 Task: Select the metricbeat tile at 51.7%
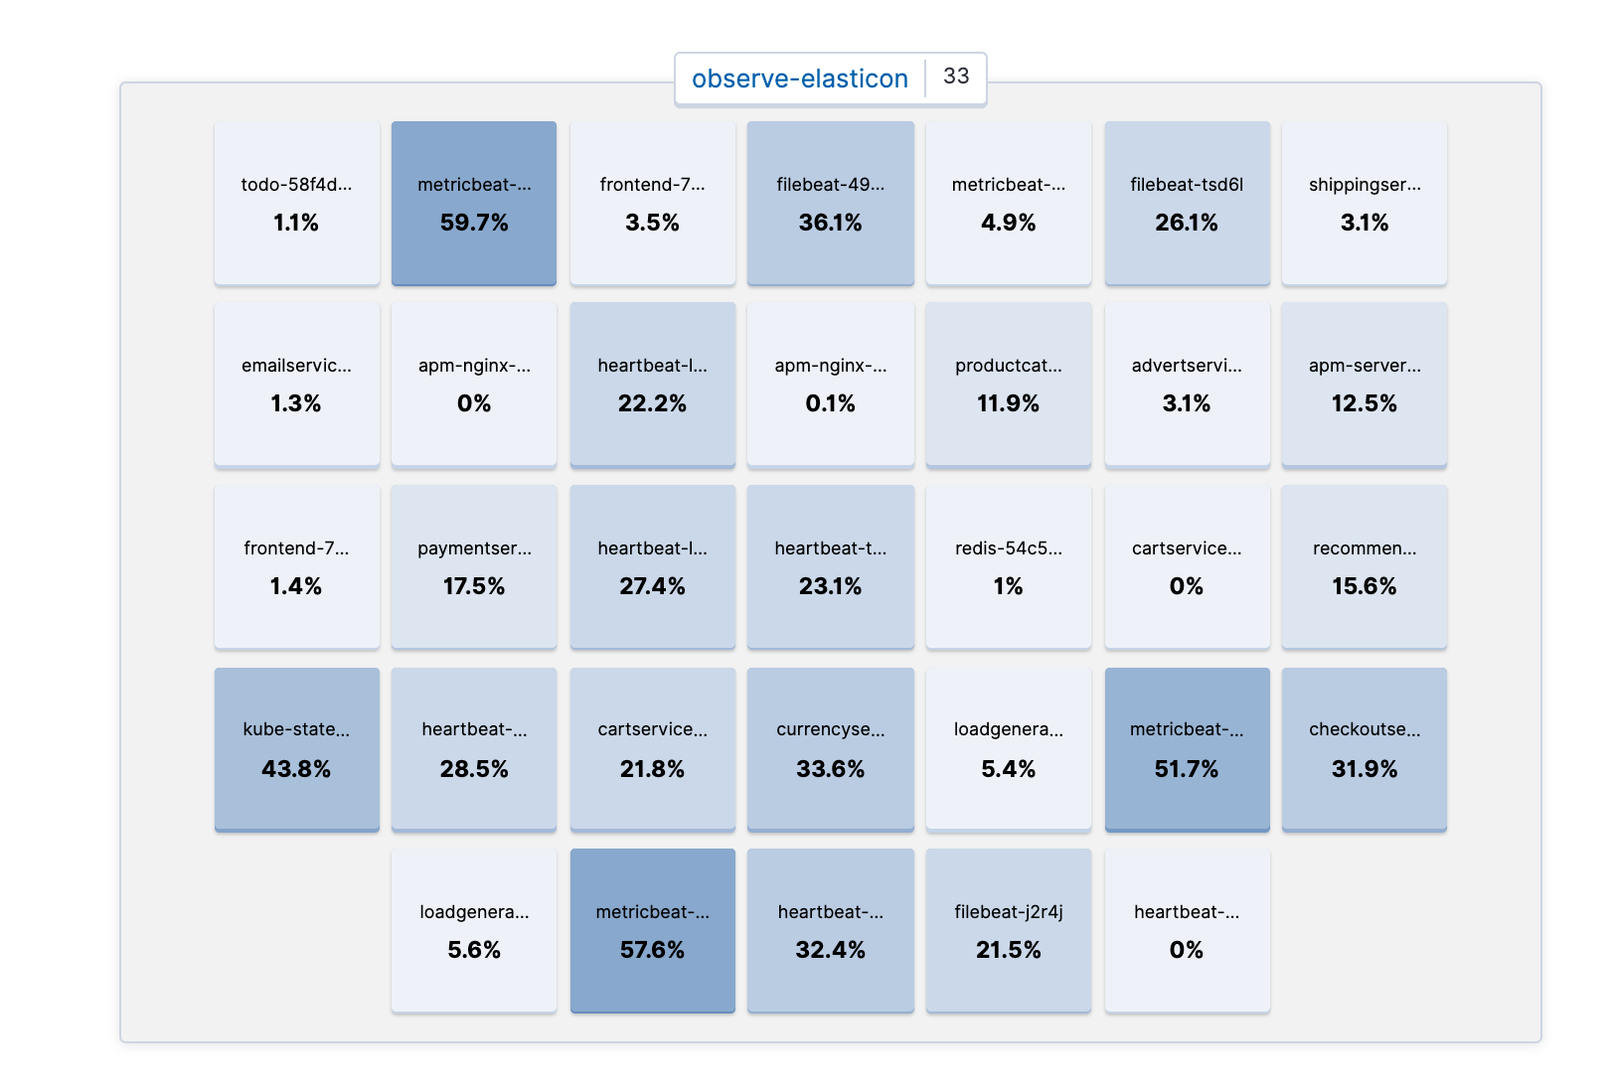pyautogui.click(x=1187, y=749)
